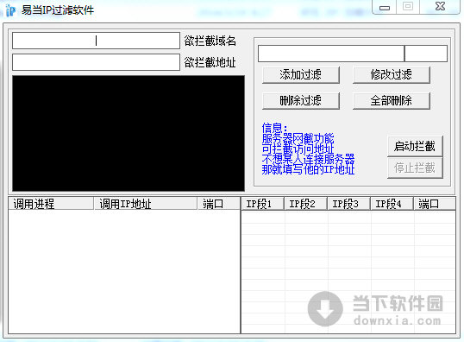Click the blue 那就填写他的IP地址 text

point(309,169)
